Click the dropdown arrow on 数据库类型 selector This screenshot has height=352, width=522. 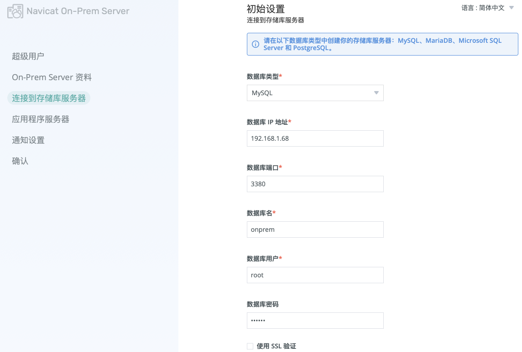(x=376, y=93)
